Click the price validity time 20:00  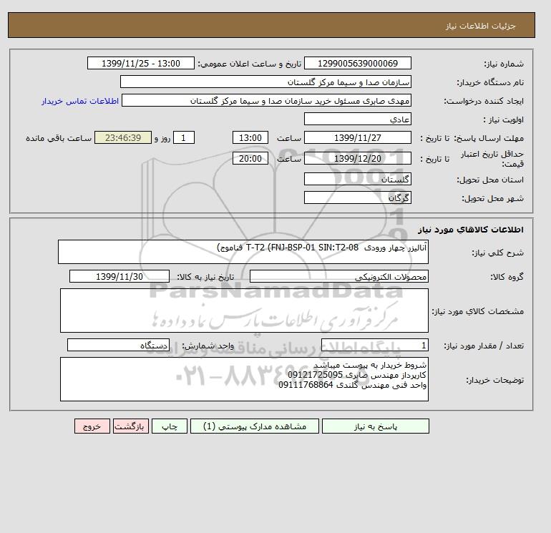click(250, 158)
